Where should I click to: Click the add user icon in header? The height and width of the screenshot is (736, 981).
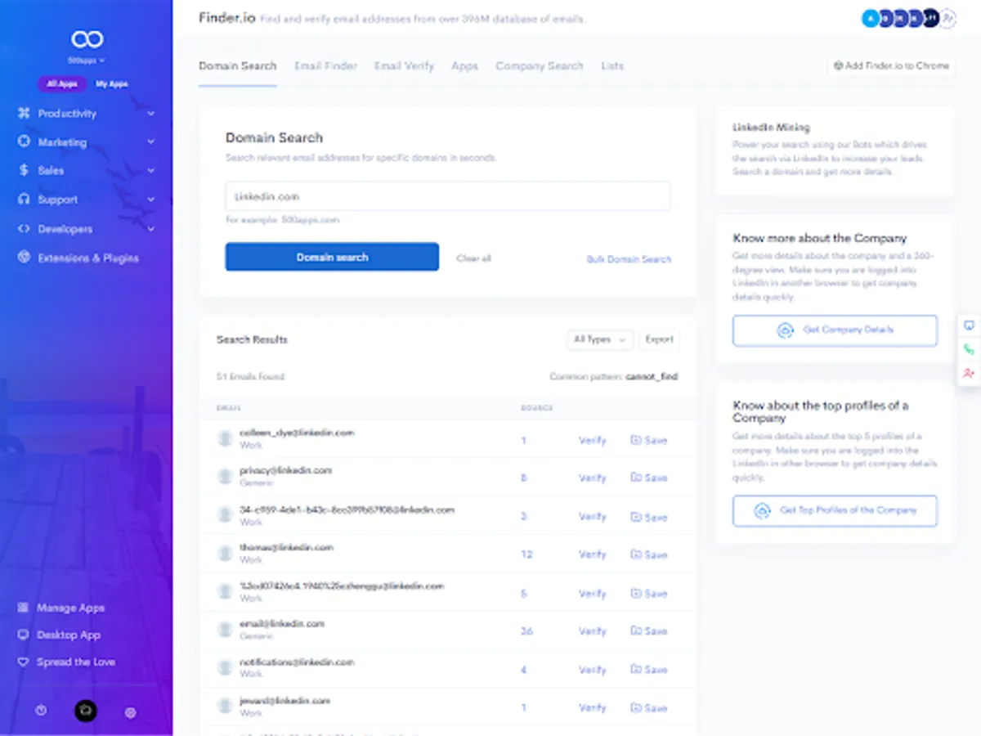(947, 18)
